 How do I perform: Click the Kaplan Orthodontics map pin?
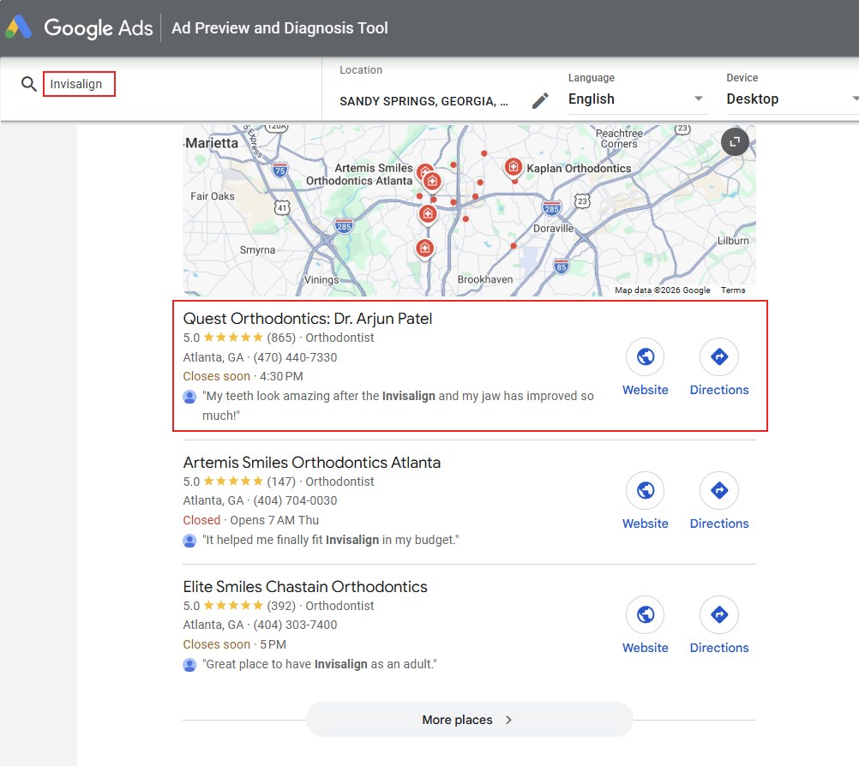tap(513, 166)
